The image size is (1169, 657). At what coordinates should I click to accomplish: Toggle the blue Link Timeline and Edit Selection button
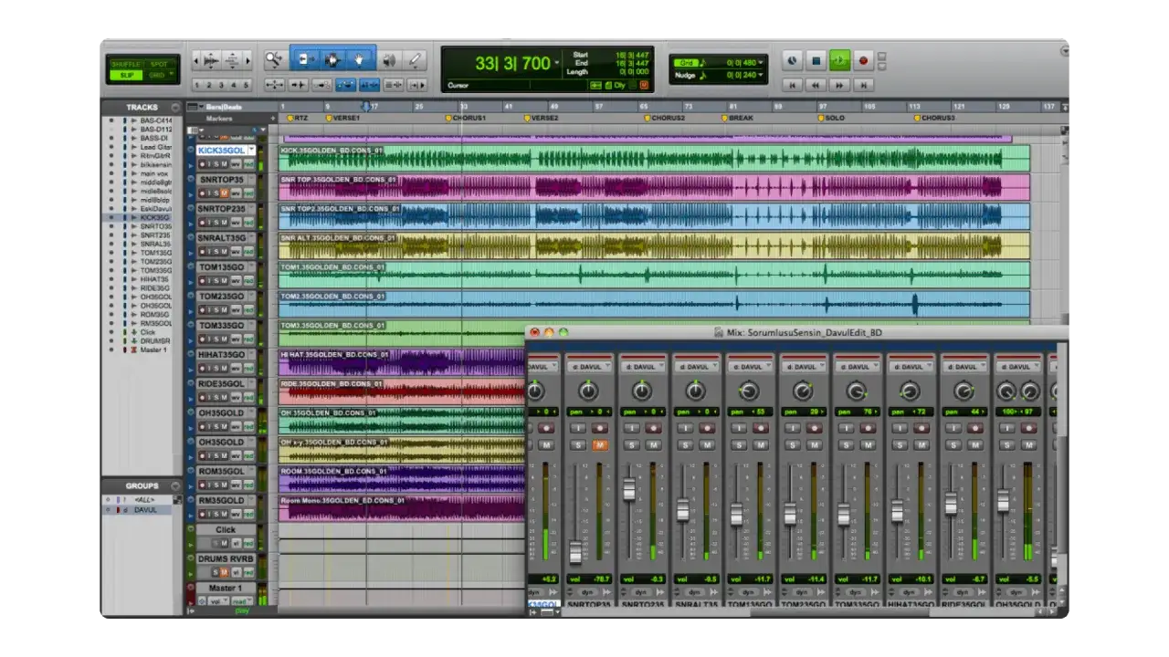[370, 85]
